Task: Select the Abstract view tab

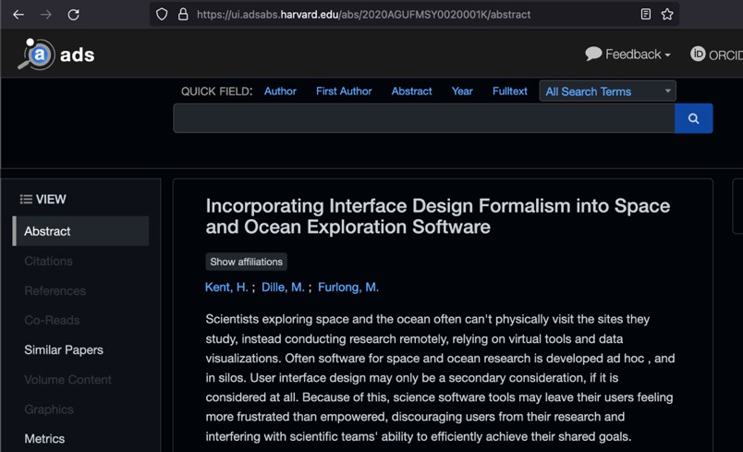Action: [80, 231]
